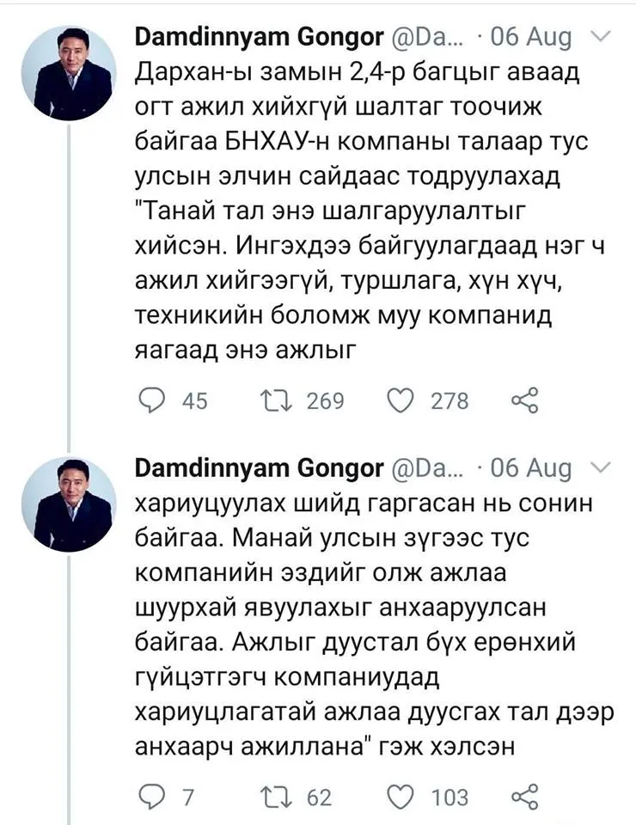The width and height of the screenshot is (636, 825).
Task: Retweet the second tweet with 62 retweets
Action: pos(276,797)
